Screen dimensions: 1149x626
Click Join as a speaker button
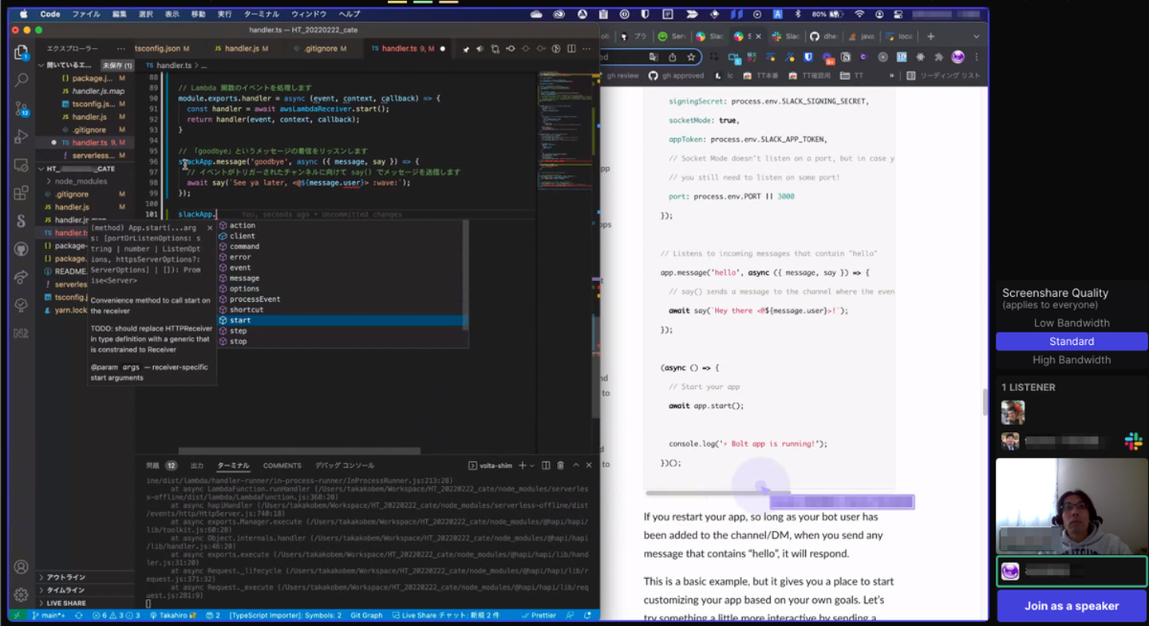point(1071,606)
